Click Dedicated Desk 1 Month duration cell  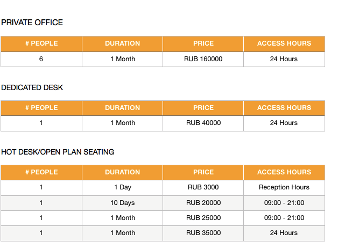click(123, 123)
